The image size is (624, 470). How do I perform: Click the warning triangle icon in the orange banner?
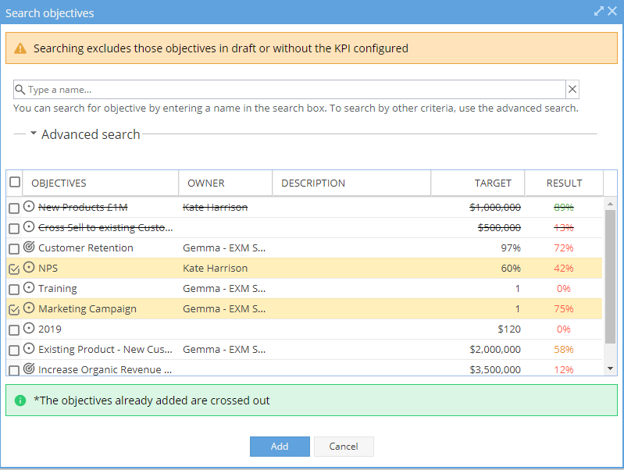click(20, 48)
